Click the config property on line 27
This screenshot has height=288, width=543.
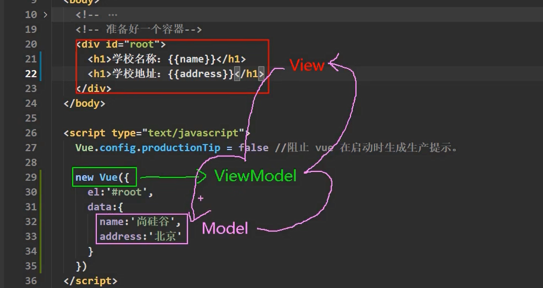coord(117,148)
